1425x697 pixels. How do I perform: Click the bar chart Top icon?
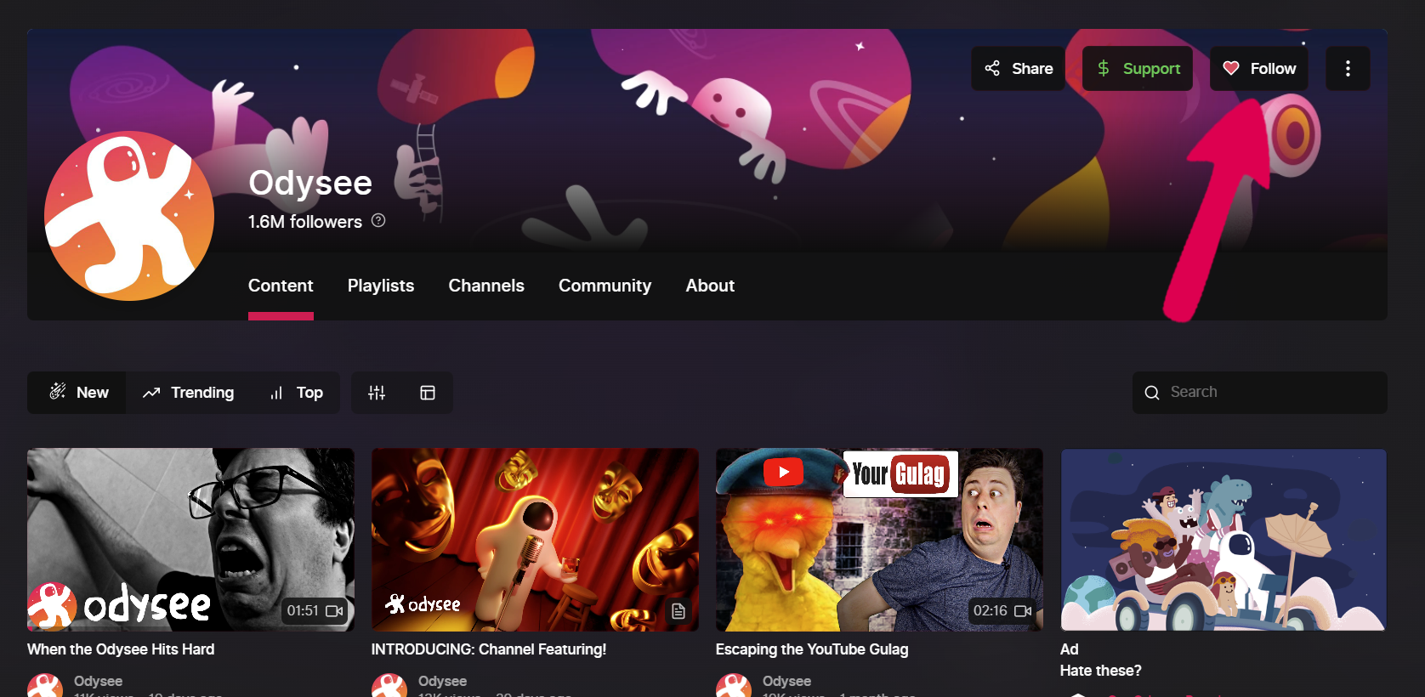point(276,393)
